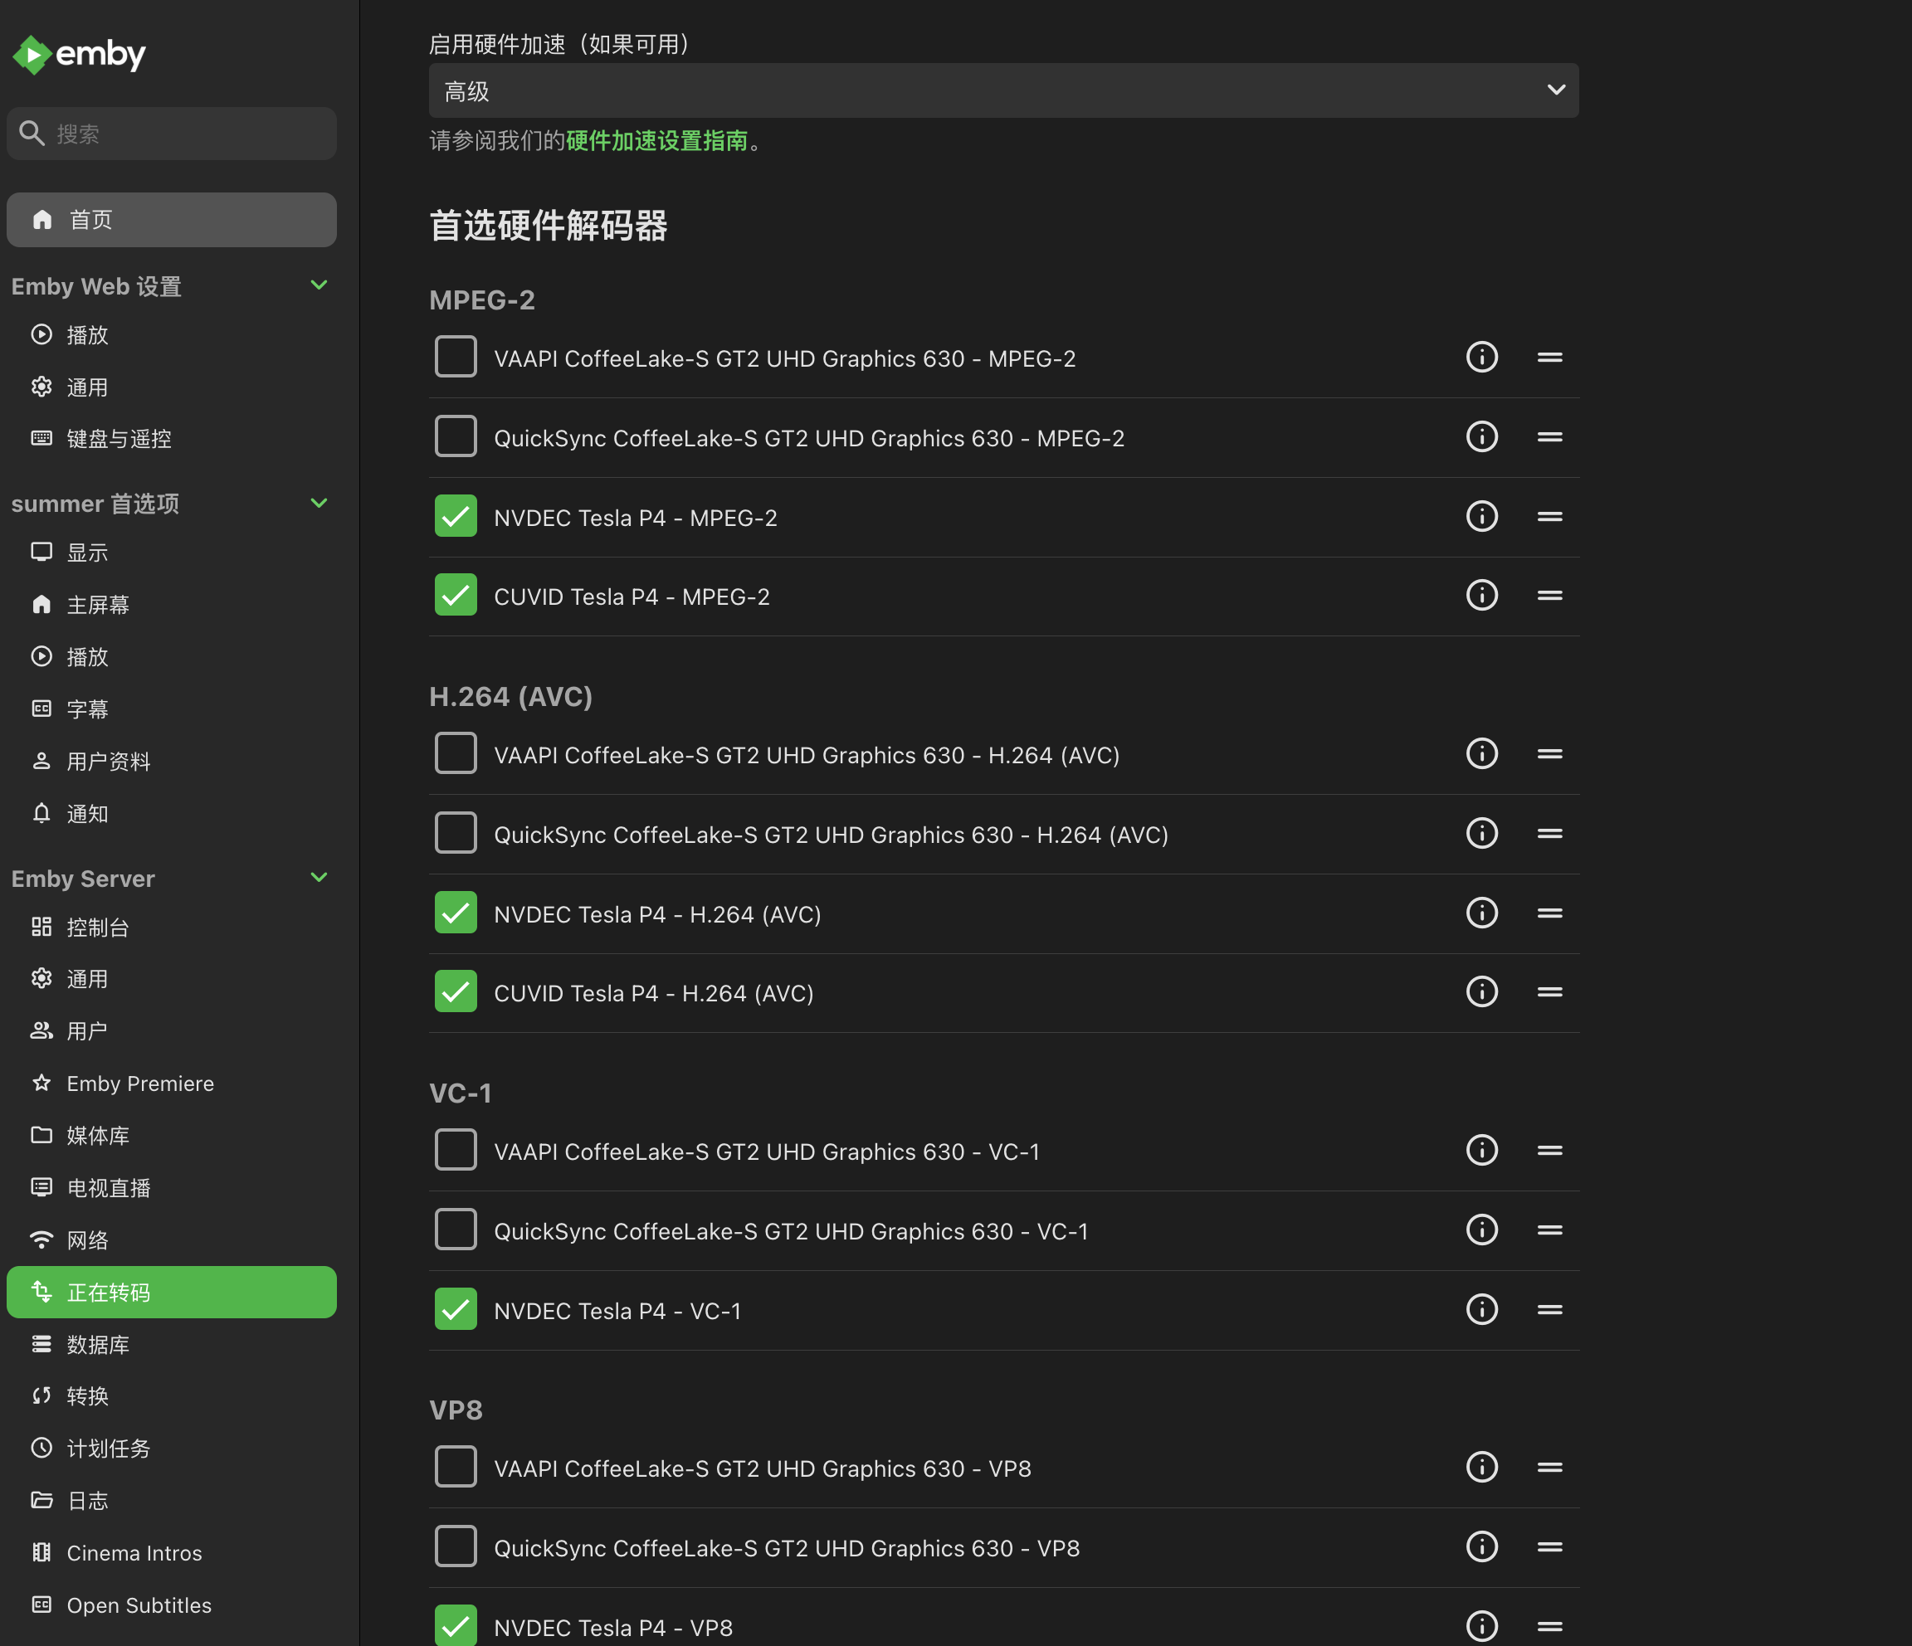
Task: Open the 高级 hardware acceleration dropdown
Action: [x=1003, y=90]
